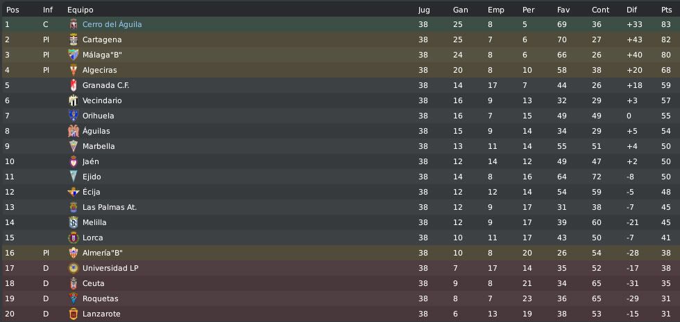Click the Lanzarote club crest icon
This screenshot has height=322, width=680.
[x=74, y=314]
